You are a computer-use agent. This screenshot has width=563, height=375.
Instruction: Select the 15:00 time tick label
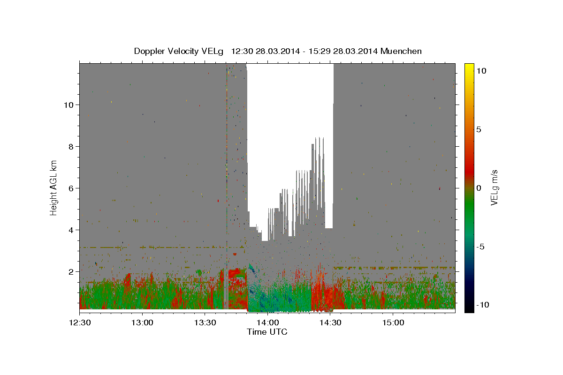click(x=393, y=323)
